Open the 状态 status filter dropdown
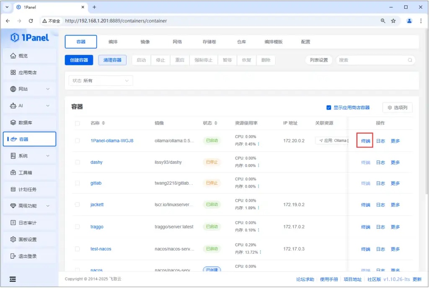Image resolution: width=429 pixels, height=288 pixels. pyautogui.click(x=101, y=80)
